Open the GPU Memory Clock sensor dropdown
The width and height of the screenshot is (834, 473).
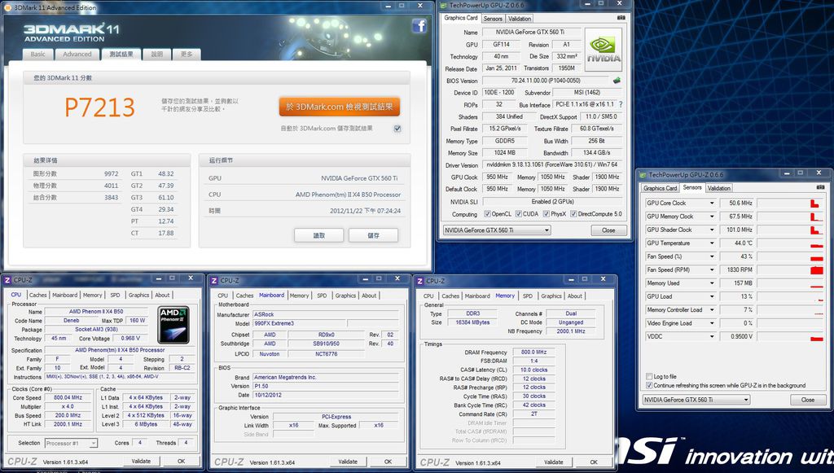(x=712, y=217)
